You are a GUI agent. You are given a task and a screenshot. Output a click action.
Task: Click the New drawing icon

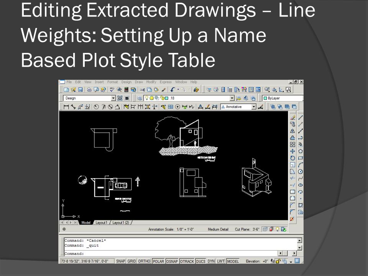[x=66, y=90]
